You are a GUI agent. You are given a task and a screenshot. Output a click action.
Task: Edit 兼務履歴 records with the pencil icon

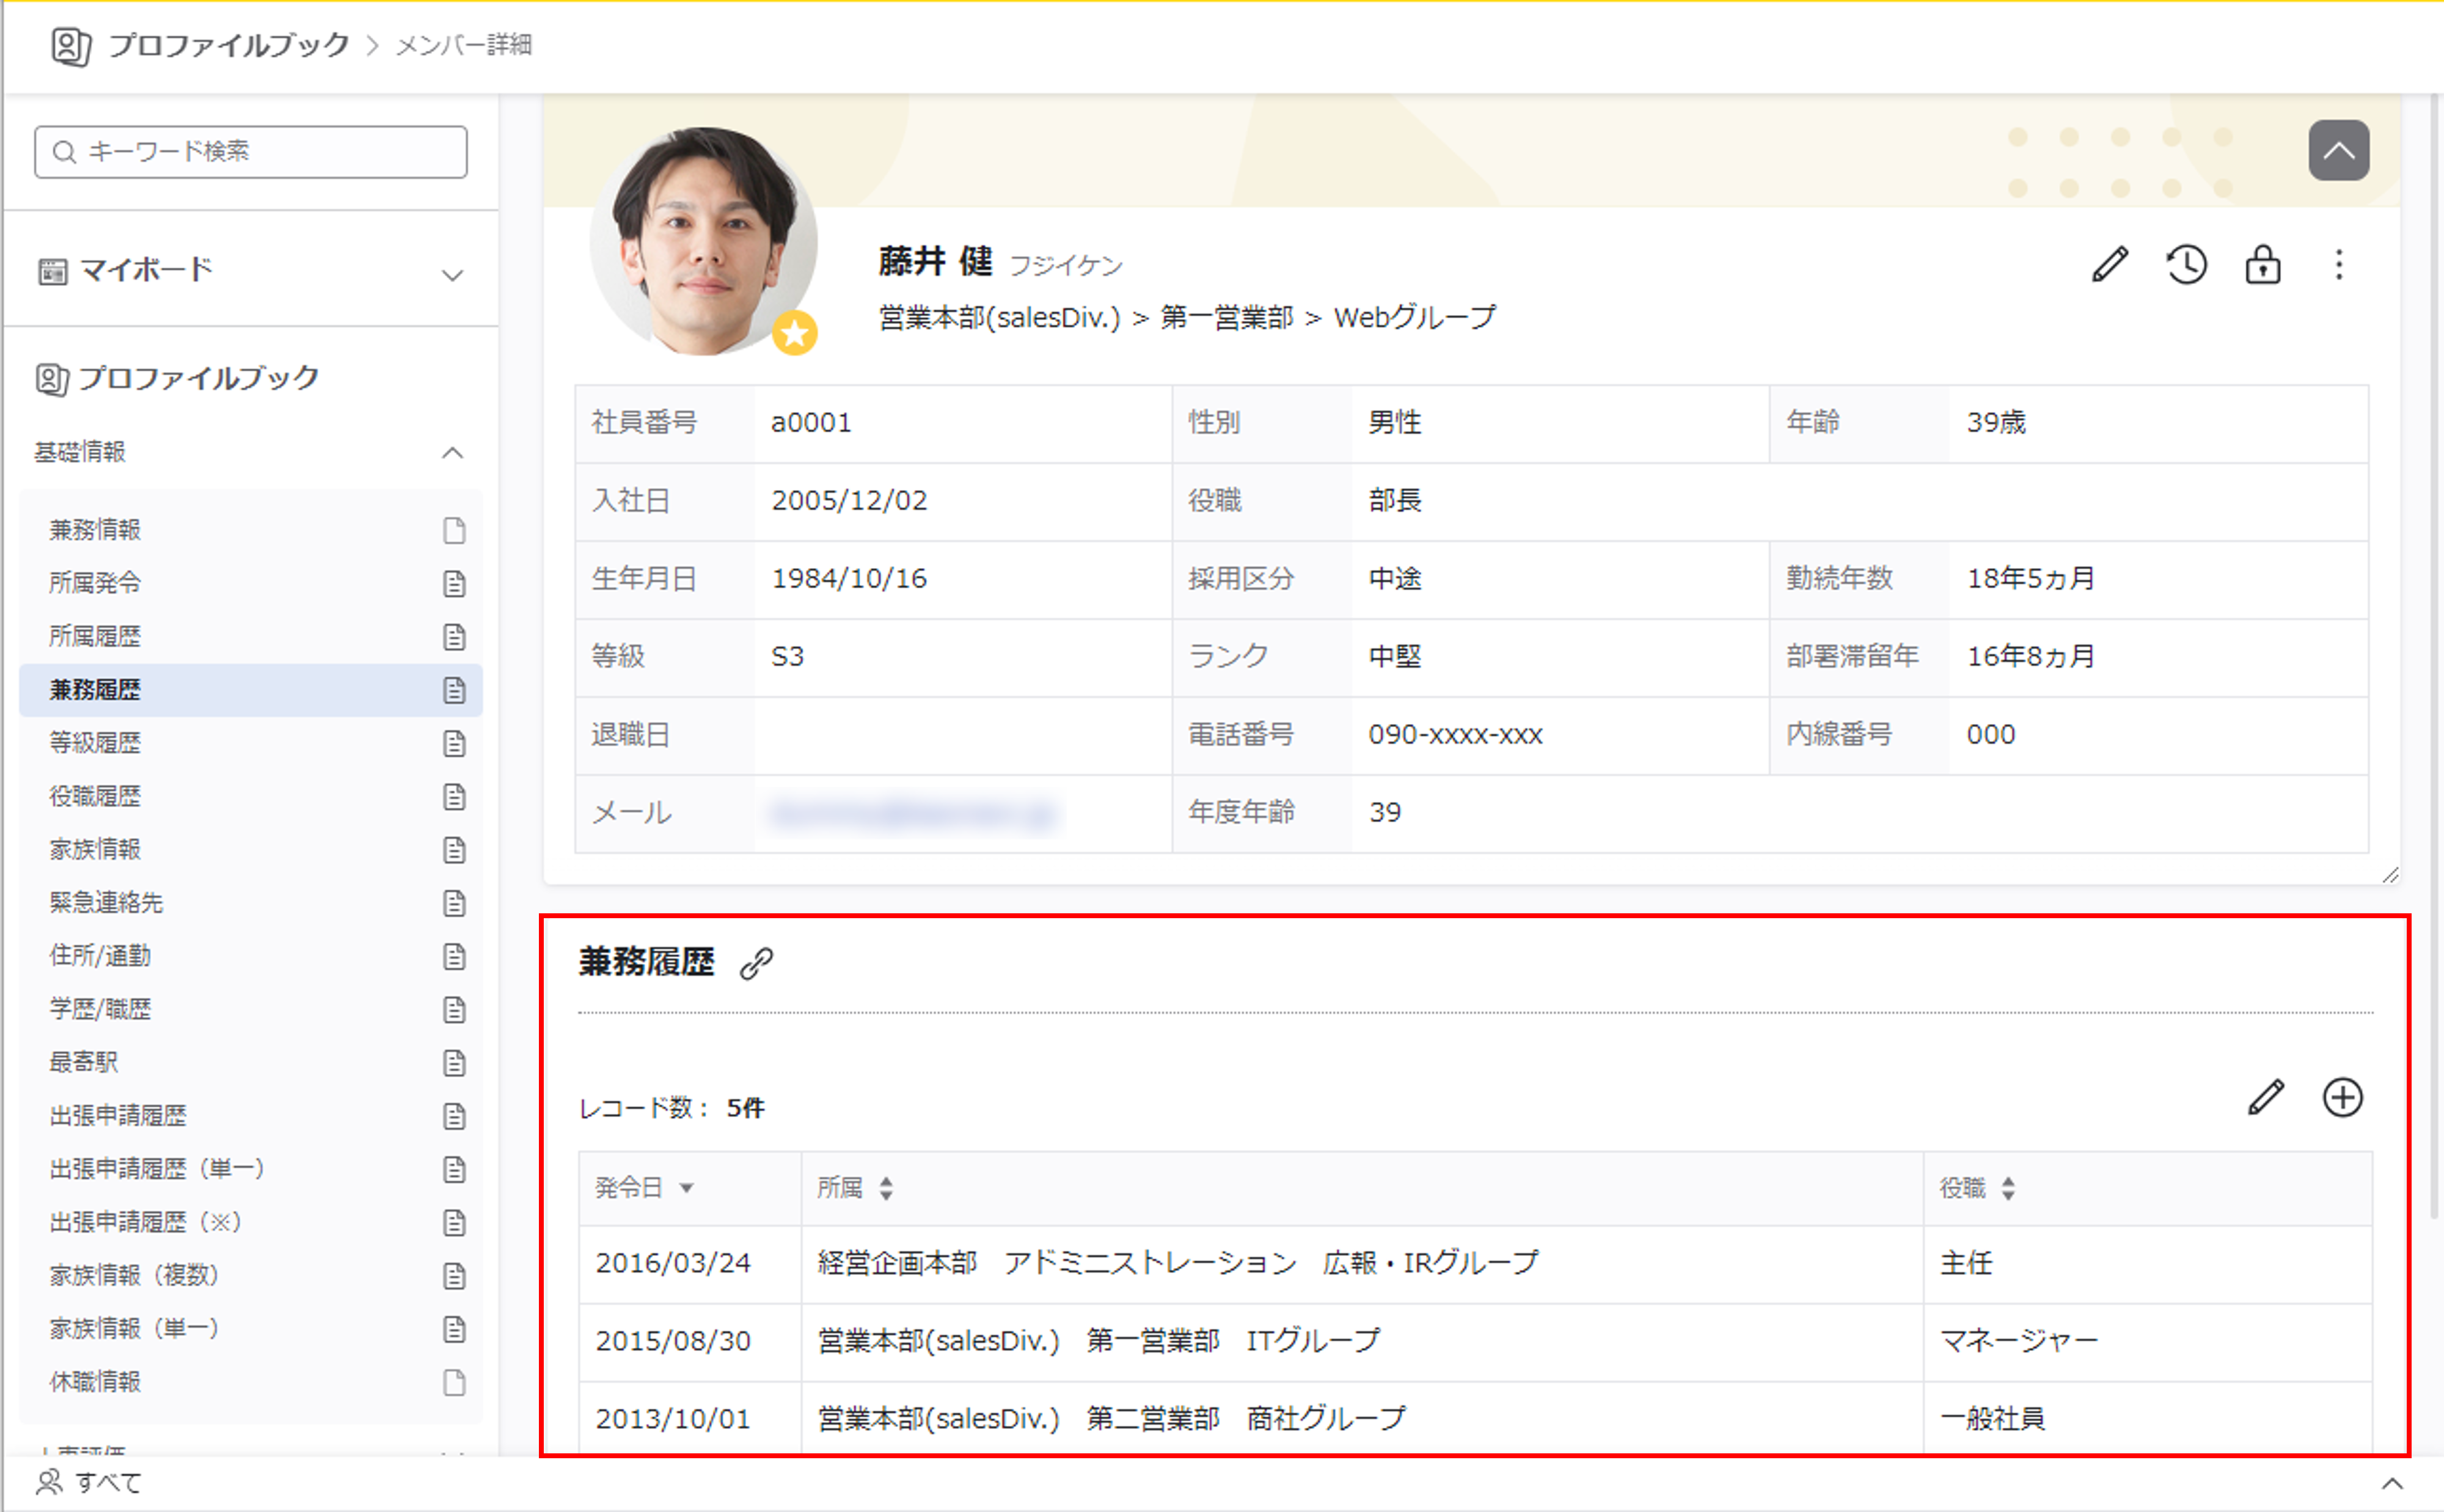pos(2265,1097)
